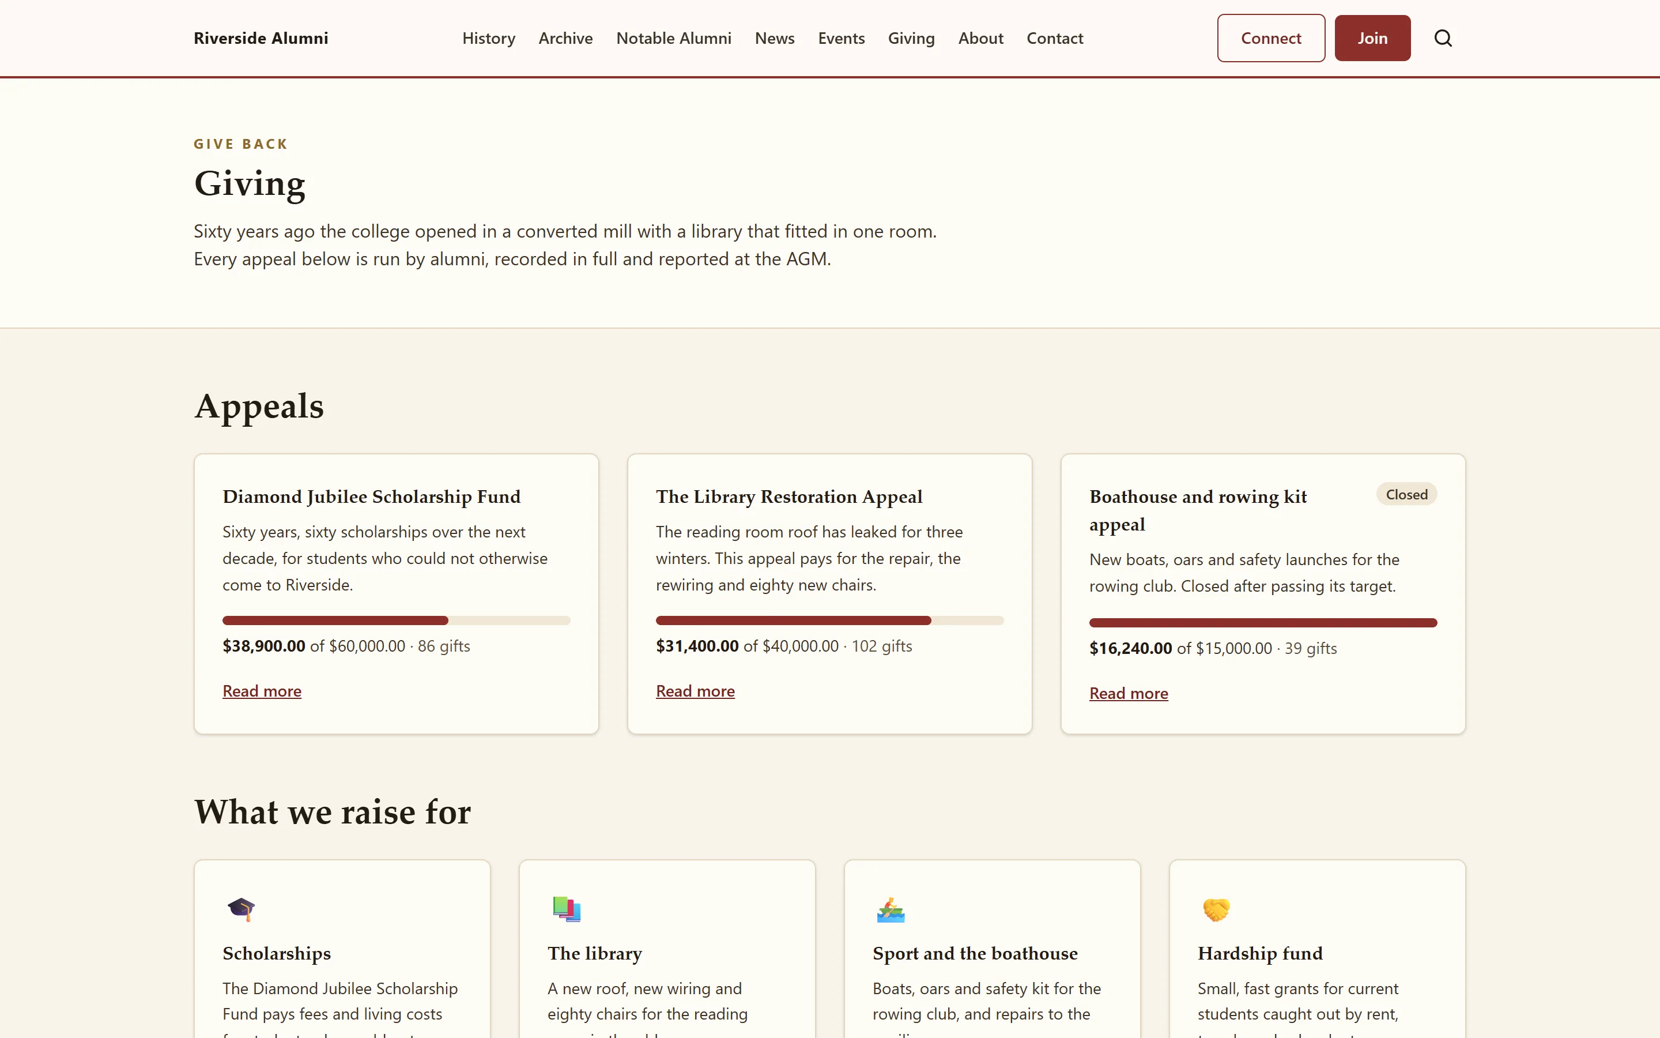Click Diamond Jubilee Scholarship Fund title

[x=371, y=497]
